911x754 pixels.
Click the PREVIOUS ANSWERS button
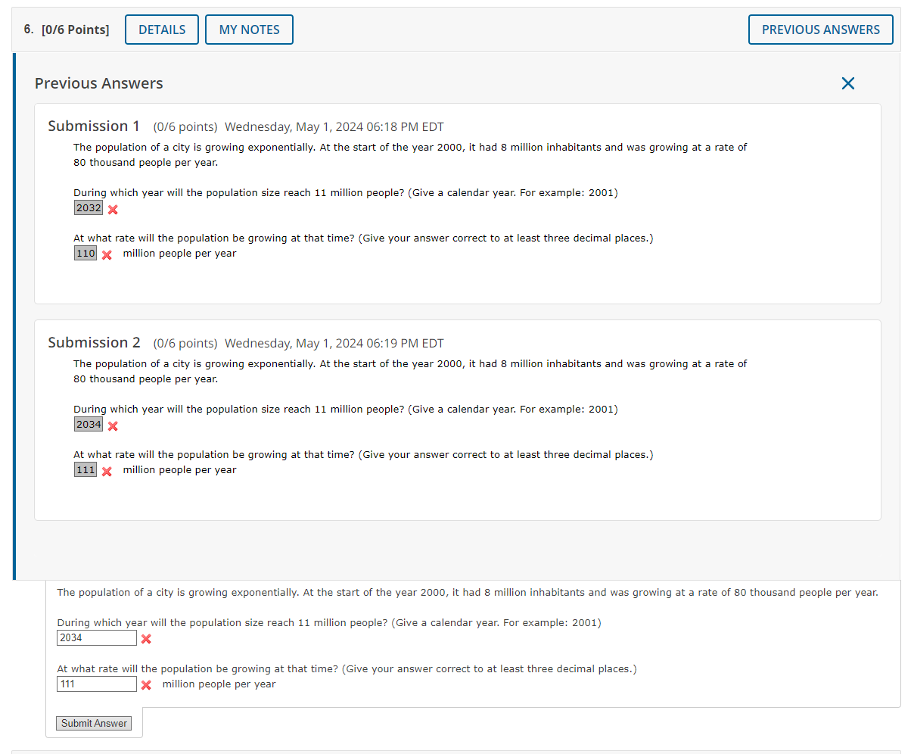[x=820, y=29]
